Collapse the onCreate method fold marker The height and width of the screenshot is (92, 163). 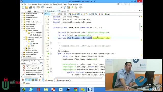tap(51, 54)
